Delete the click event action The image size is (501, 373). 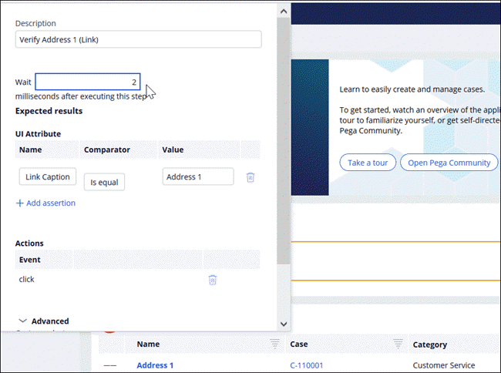point(213,280)
